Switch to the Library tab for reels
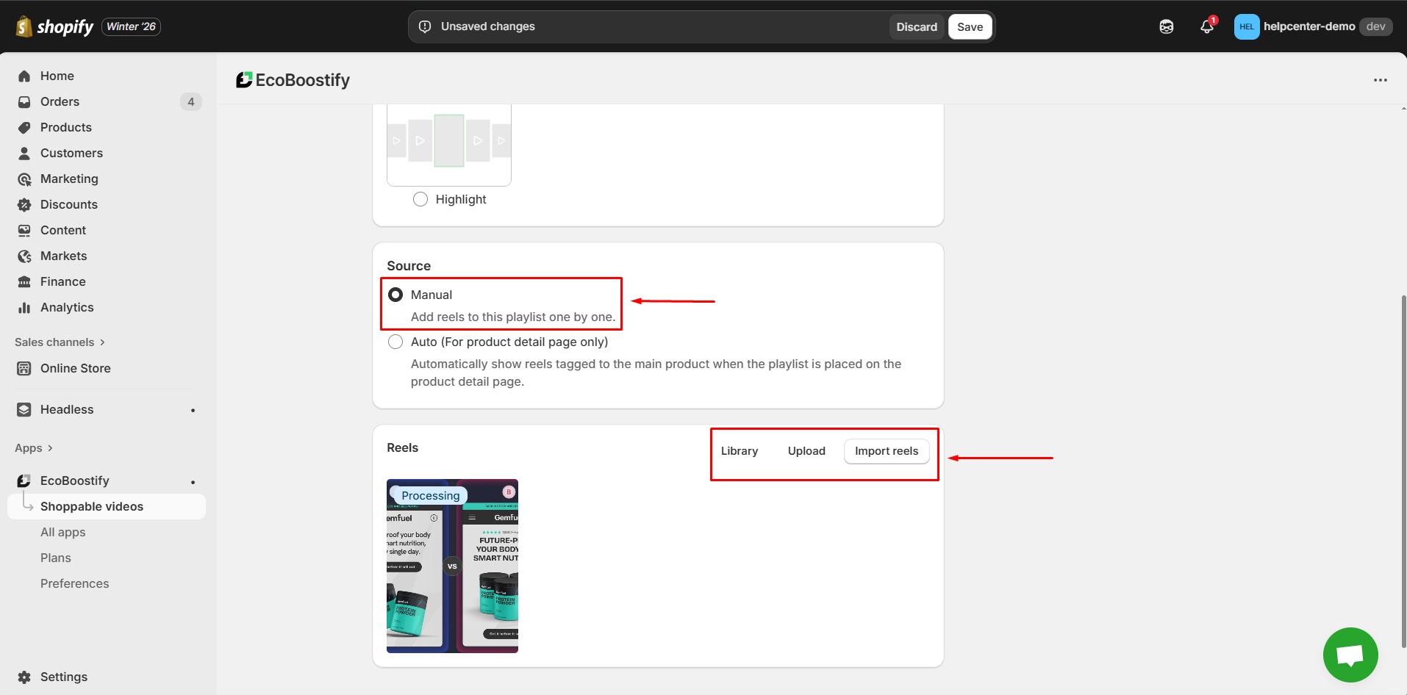The image size is (1407, 695). coord(739,451)
